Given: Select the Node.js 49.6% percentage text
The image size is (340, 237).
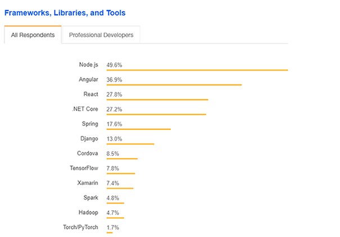Looking at the screenshot, I should (x=114, y=65).
